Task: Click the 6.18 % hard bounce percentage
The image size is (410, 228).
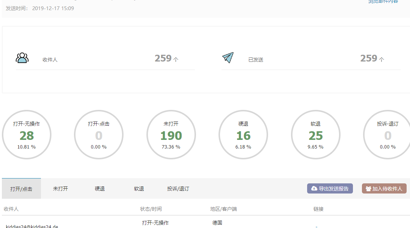Action: click(x=243, y=147)
